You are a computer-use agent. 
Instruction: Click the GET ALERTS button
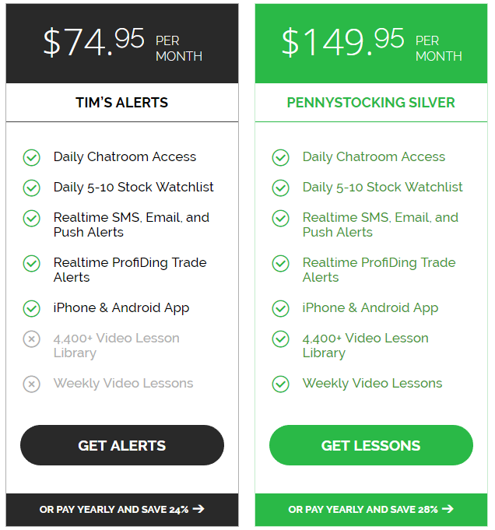pyautogui.click(x=121, y=445)
